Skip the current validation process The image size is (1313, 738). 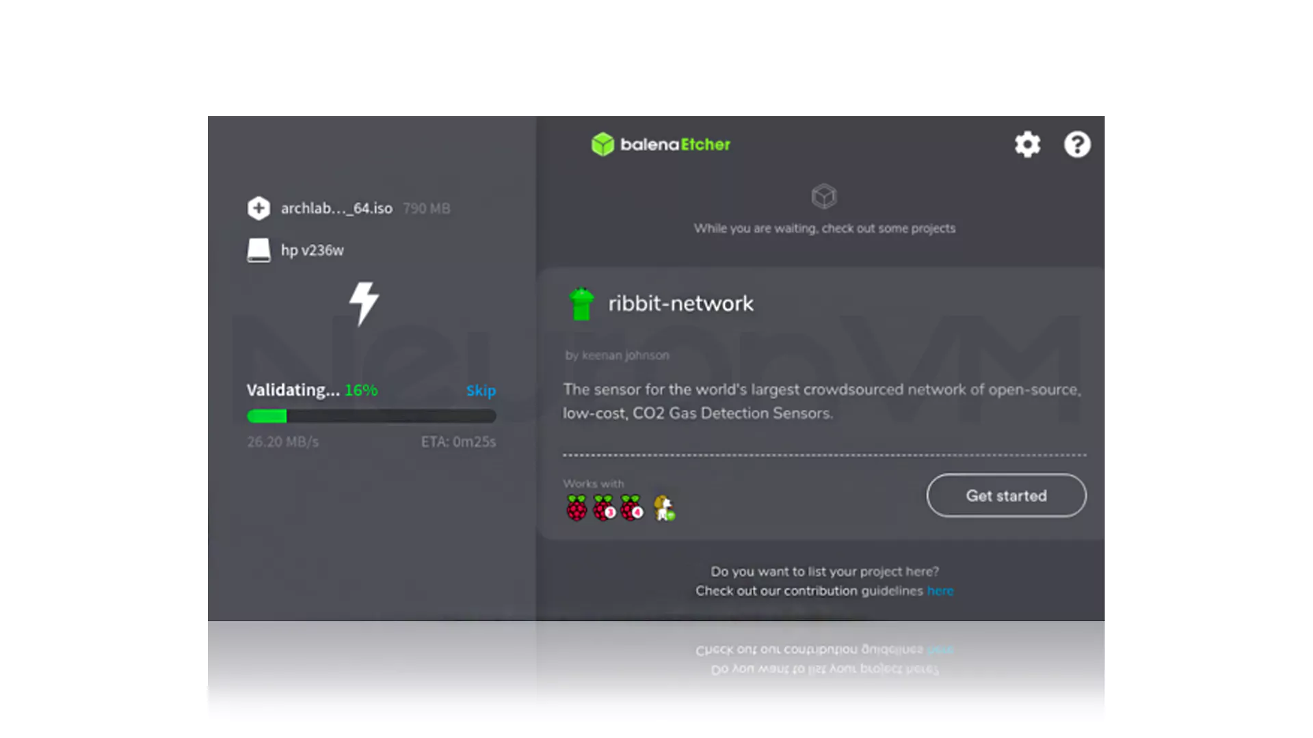[481, 389]
